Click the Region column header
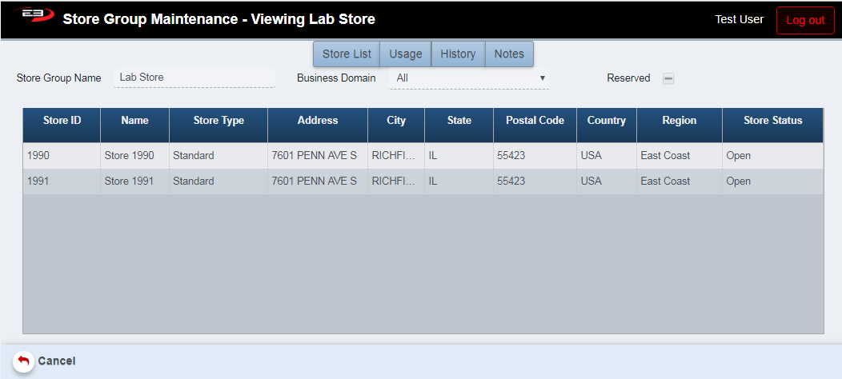 point(679,121)
